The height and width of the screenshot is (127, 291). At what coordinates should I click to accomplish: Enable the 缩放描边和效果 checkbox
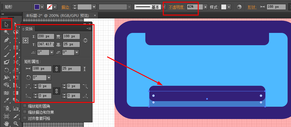[x=25, y=112]
